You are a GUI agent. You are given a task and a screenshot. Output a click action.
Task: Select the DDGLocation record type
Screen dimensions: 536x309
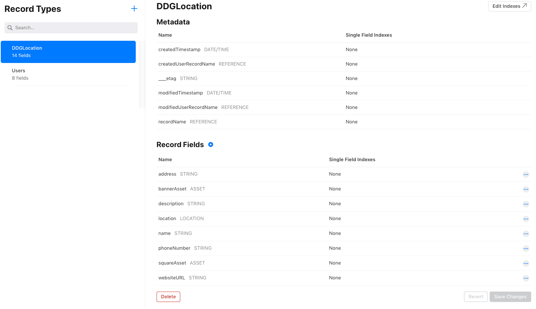pyautogui.click(x=68, y=52)
